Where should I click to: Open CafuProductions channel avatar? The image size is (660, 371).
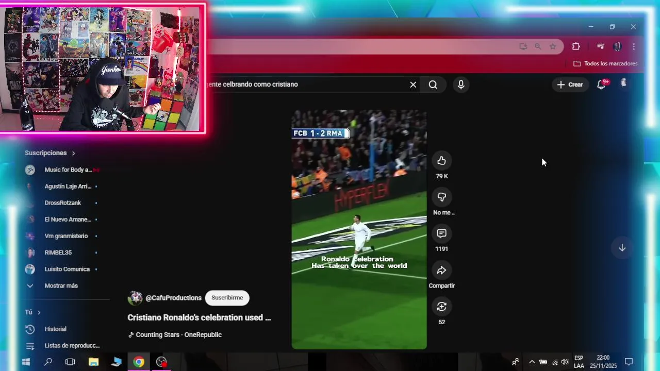(x=135, y=298)
